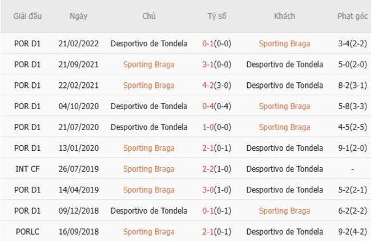Open Sporting Braga link in 16/09/2018 row
The image size is (371, 241).
[x=148, y=231]
